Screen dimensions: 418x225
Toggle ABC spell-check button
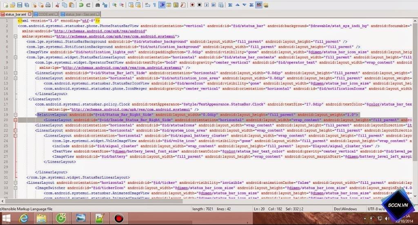tap(259, 5)
